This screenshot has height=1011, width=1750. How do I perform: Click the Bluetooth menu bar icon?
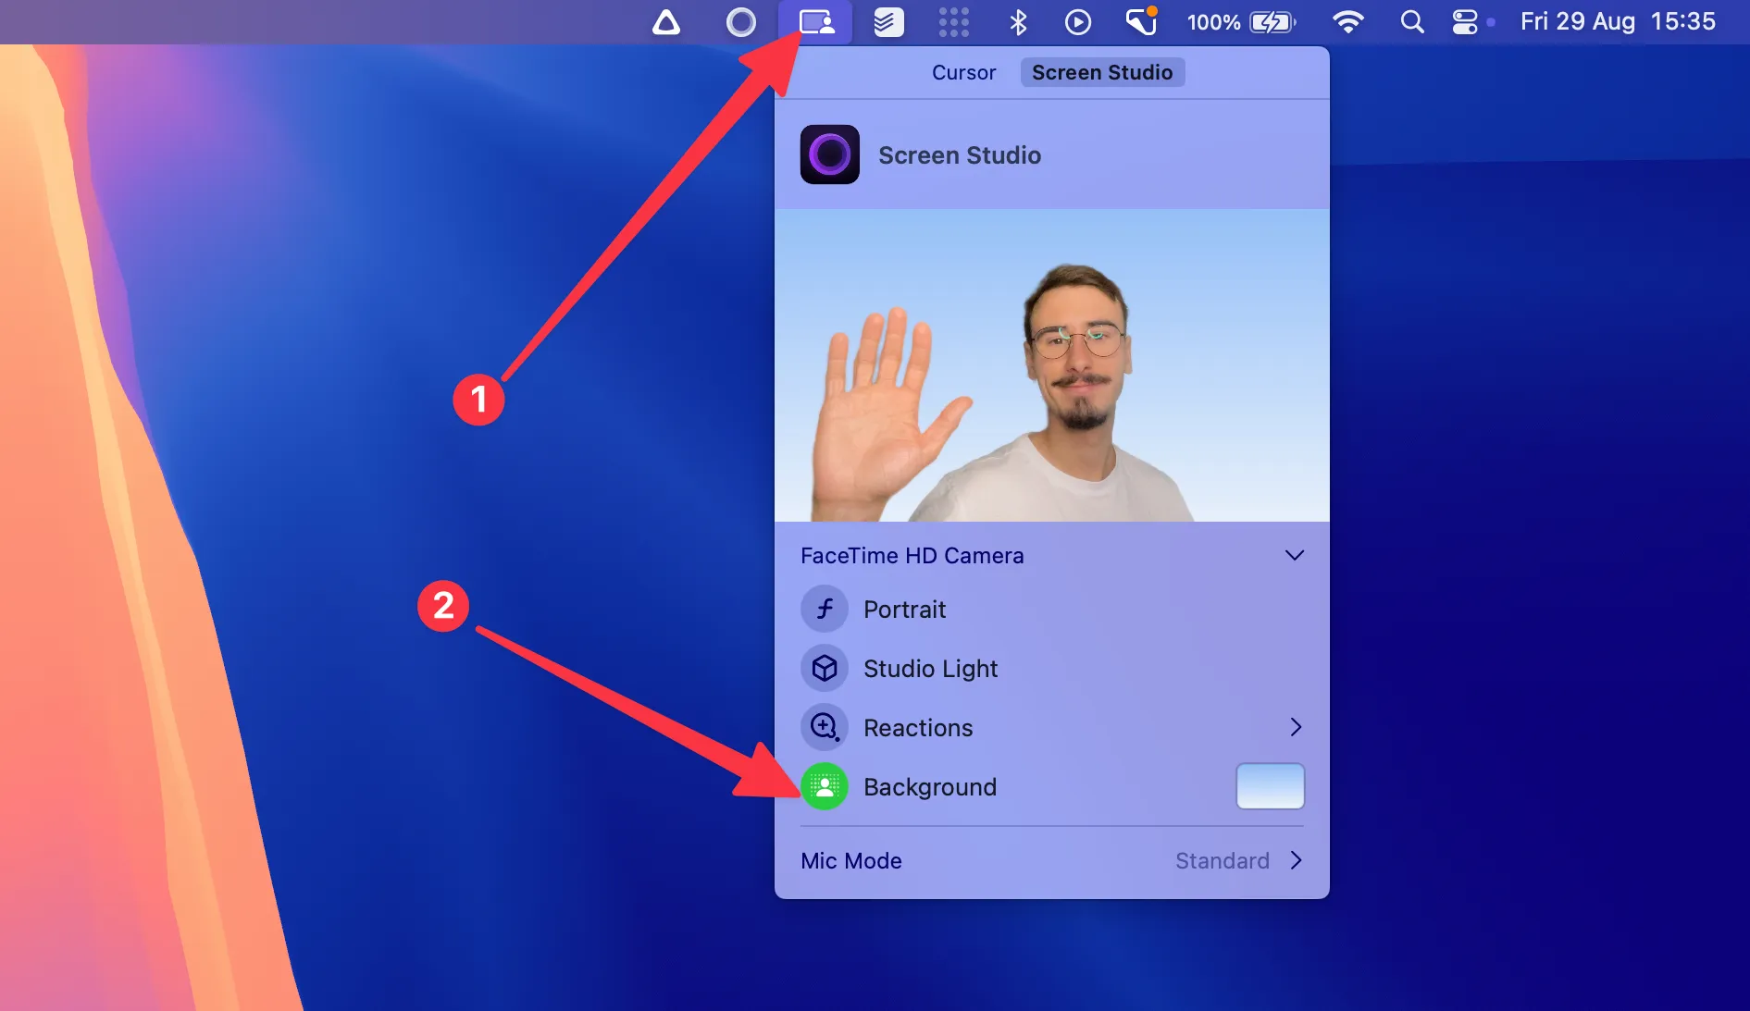[1018, 21]
